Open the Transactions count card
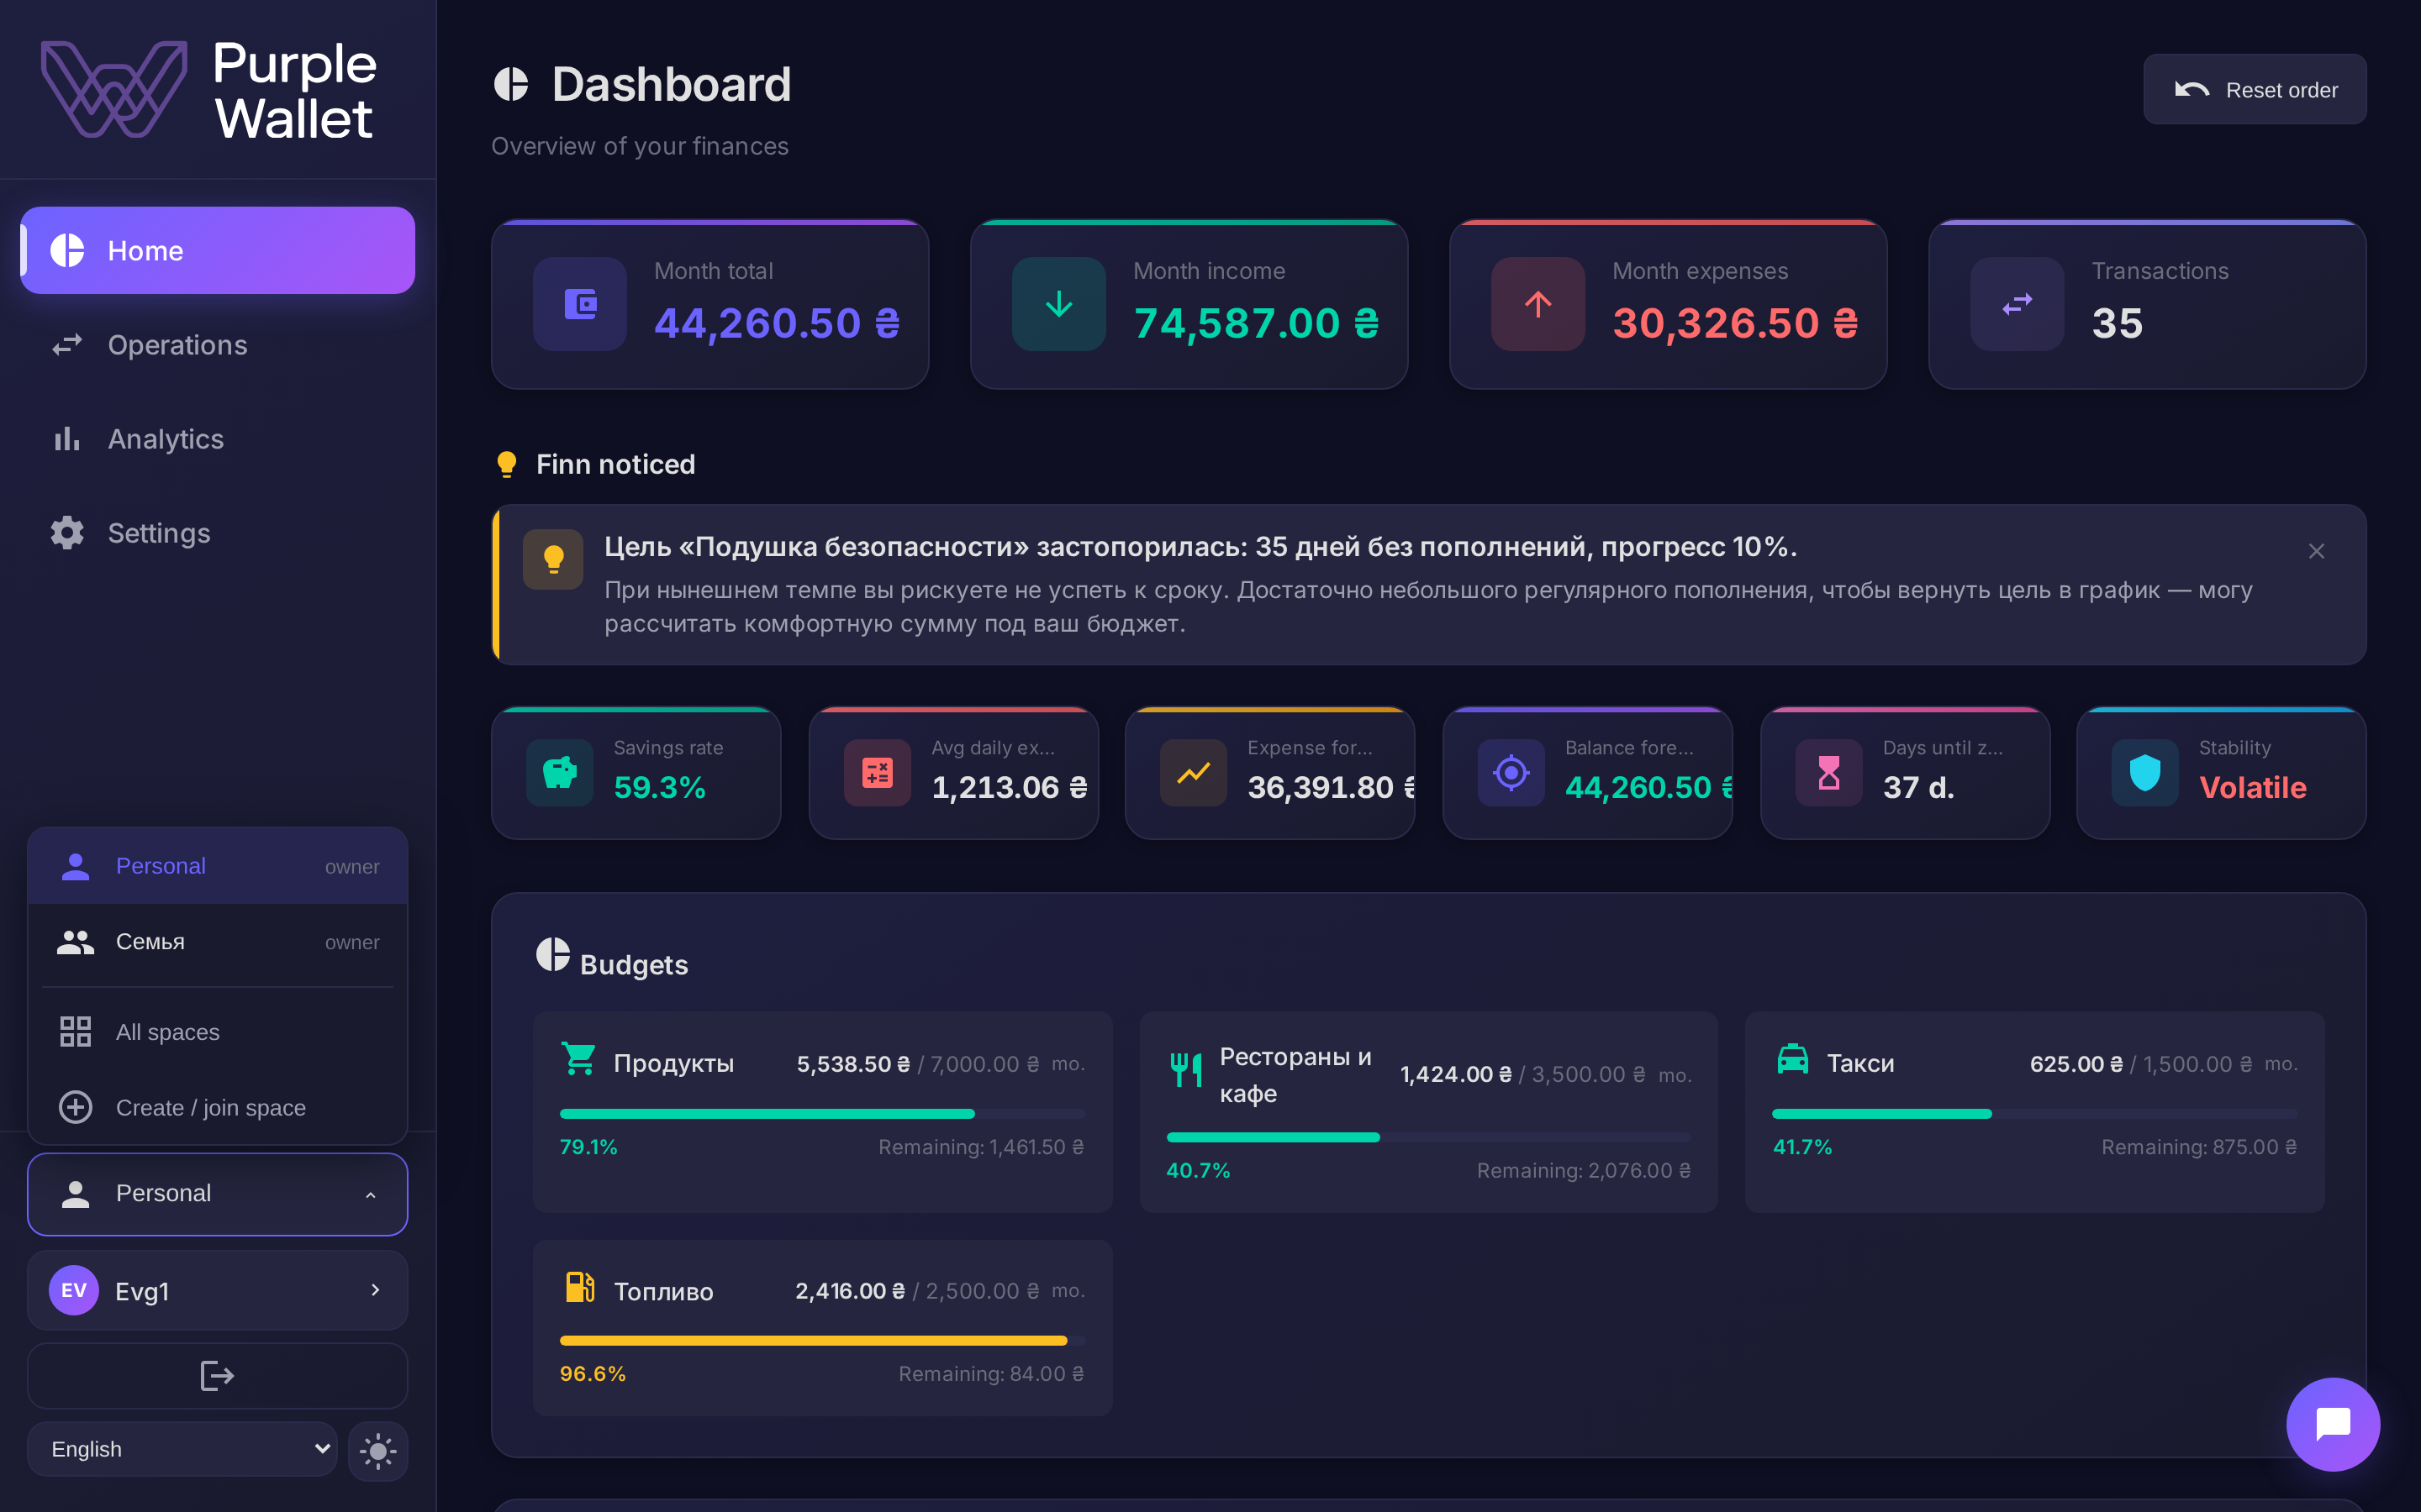This screenshot has height=1512, width=2421. tap(2147, 304)
